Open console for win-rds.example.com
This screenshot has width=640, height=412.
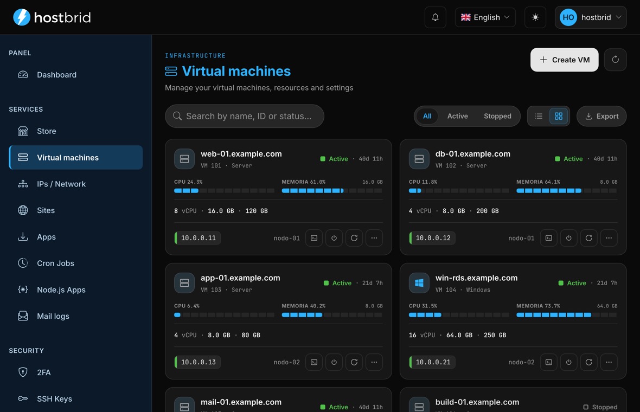pos(548,362)
